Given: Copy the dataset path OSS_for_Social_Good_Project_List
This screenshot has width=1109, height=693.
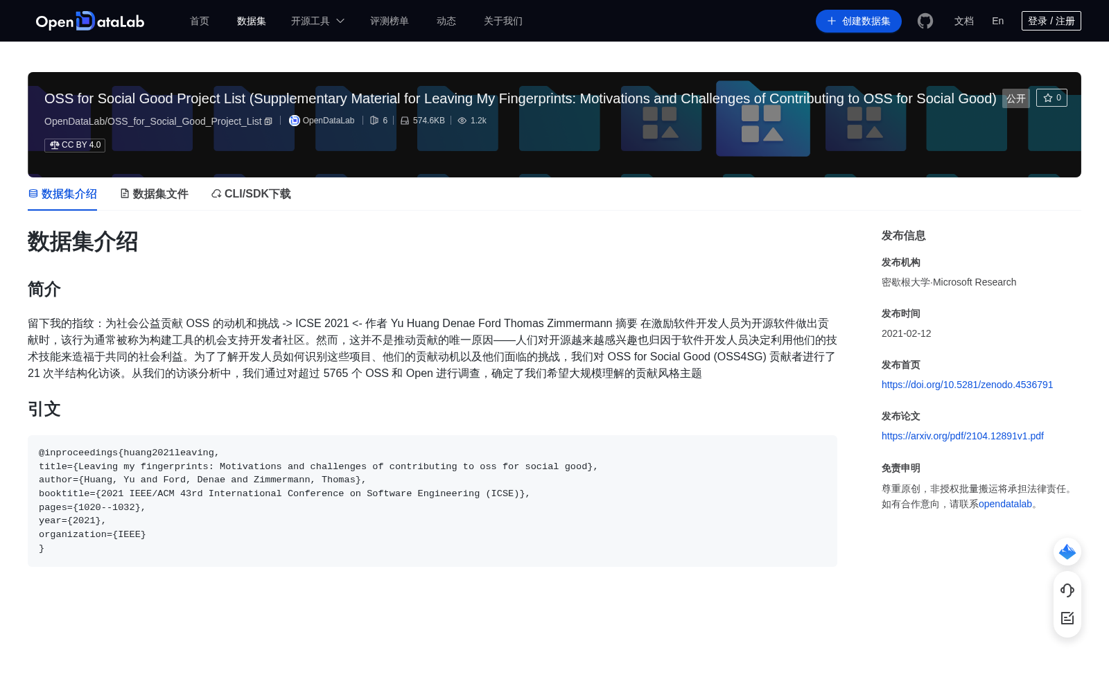Looking at the screenshot, I should click(268, 121).
